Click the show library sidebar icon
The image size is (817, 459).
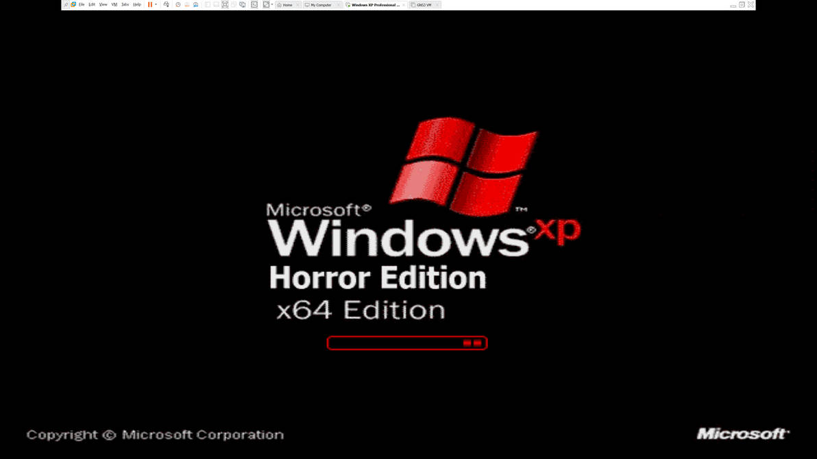click(x=208, y=5)
